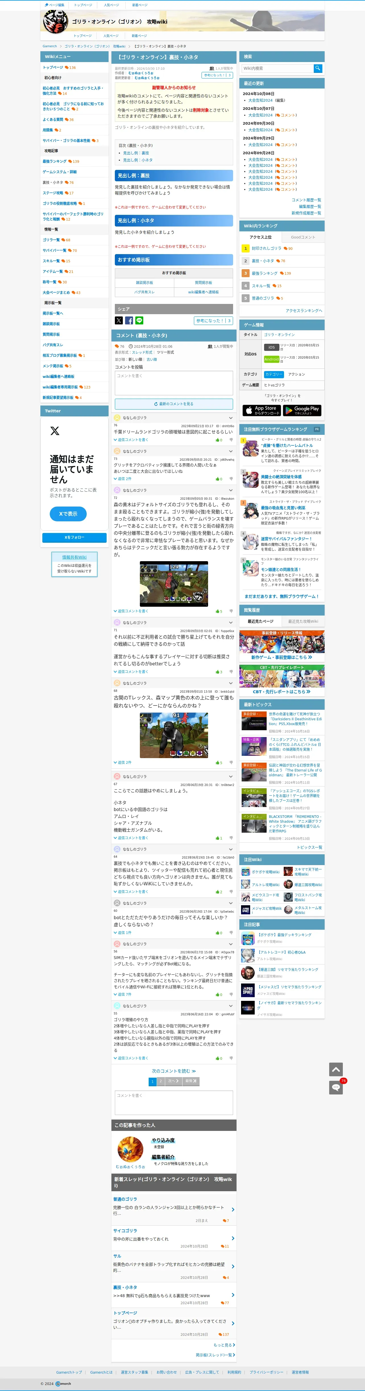Image resolution: width=365 pixels, height=1391 pixels.
Task: Open the screenshot image in comment 72
Action: pyautogui.click(x=174, y=584)
